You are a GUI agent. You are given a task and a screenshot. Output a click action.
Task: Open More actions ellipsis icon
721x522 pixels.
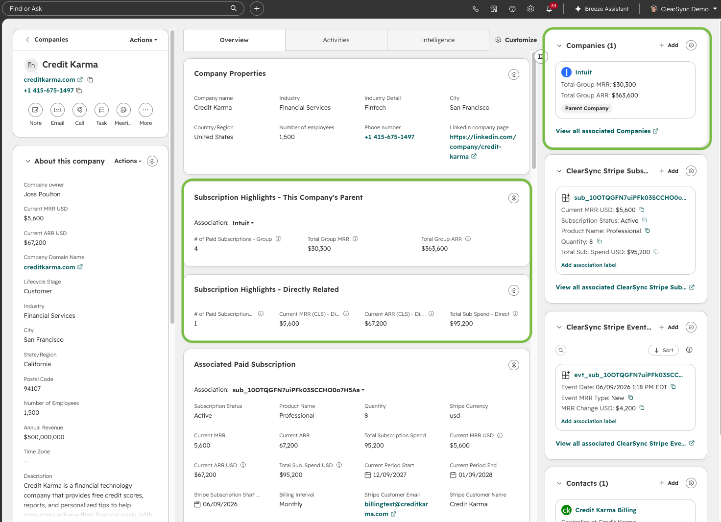coord(145,110)
